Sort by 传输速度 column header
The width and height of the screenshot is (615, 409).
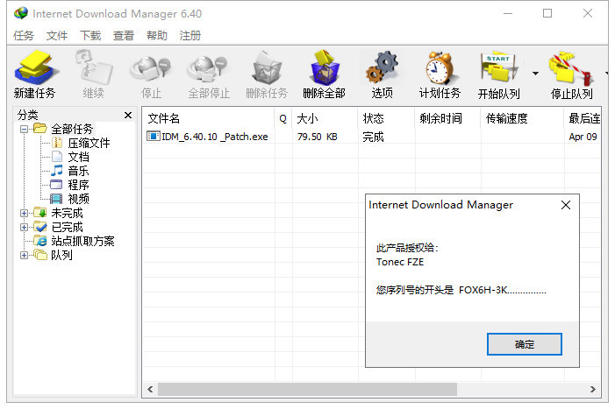(522, 118)
